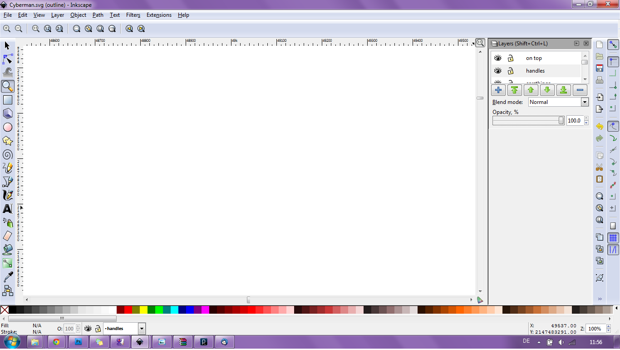The width and height of the screenshot is (620, 350).
Task: Pick the yellow swatch in the palette
Action: tap(143, 310)
